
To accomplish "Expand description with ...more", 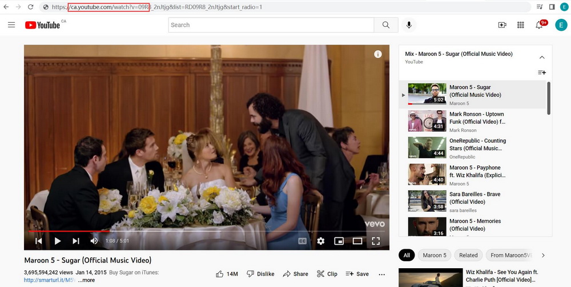I will tap(86, 280).
